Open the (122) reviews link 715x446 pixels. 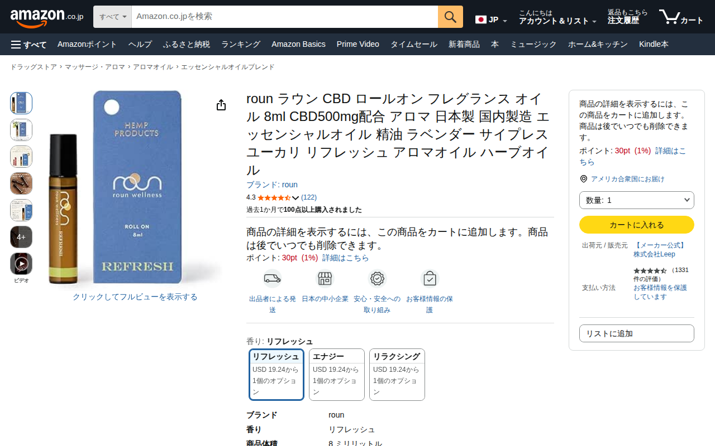pyautogui.click(x=309, y=197)
